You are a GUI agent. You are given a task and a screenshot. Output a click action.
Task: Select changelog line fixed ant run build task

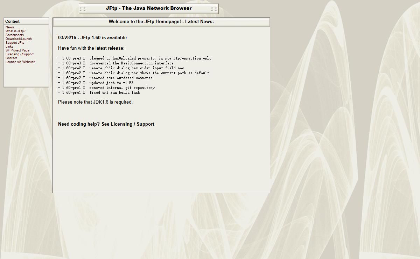(x=99, y=93)
